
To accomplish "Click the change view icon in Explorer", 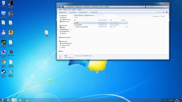I will pyautogui.click(x=158, y=12).
